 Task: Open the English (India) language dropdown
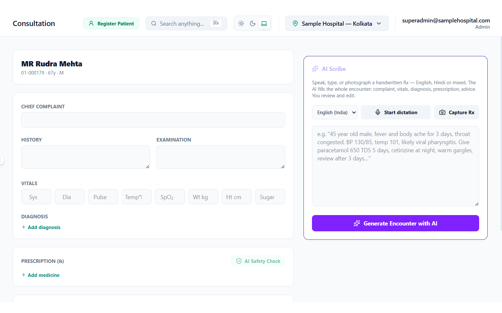[x=335, y=112]
